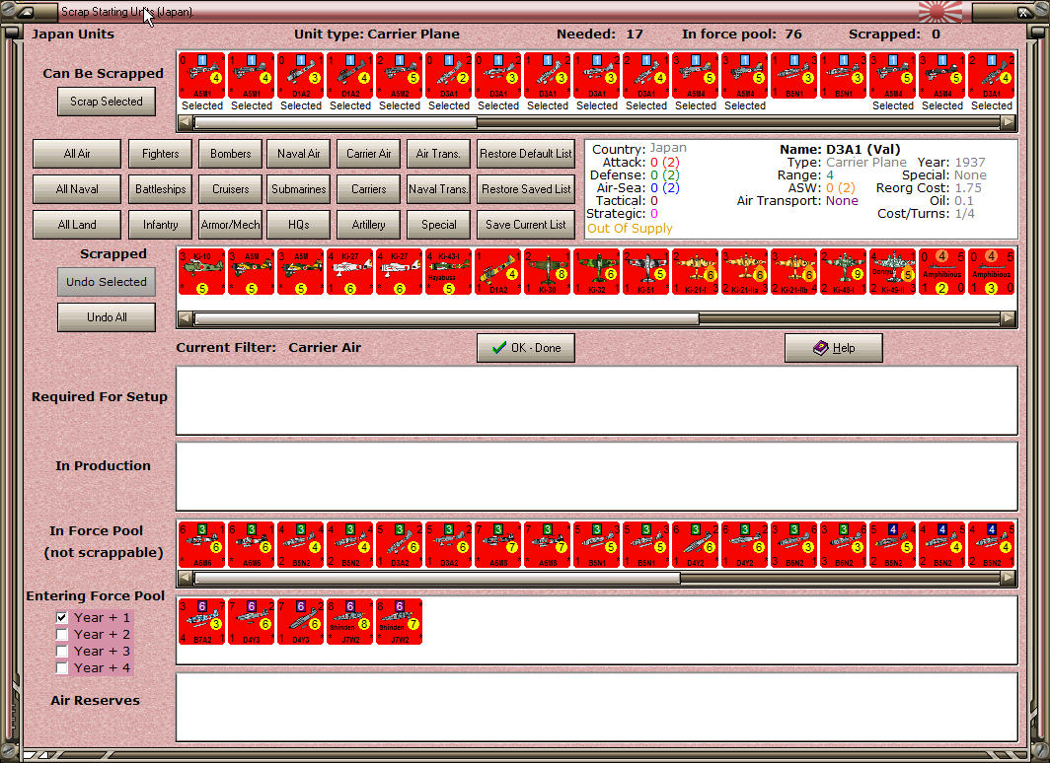
Task: Click the Scrap Selected button
Action: (107, 102)
